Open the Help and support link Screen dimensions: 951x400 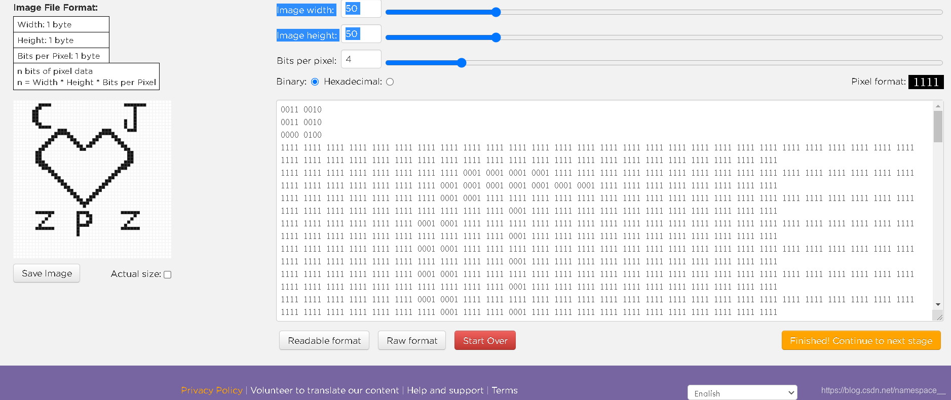point(445,390)
